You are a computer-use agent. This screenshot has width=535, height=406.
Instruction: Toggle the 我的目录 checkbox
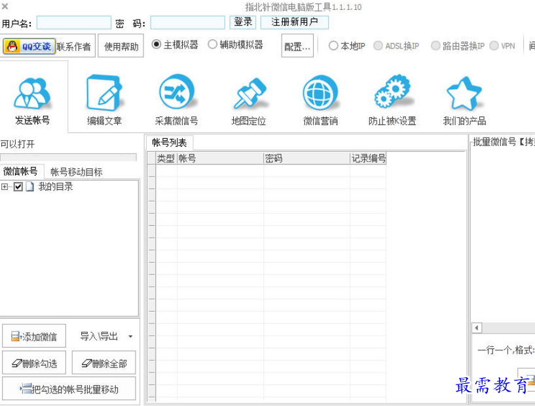pyautogui.click(x=18, y=187)
